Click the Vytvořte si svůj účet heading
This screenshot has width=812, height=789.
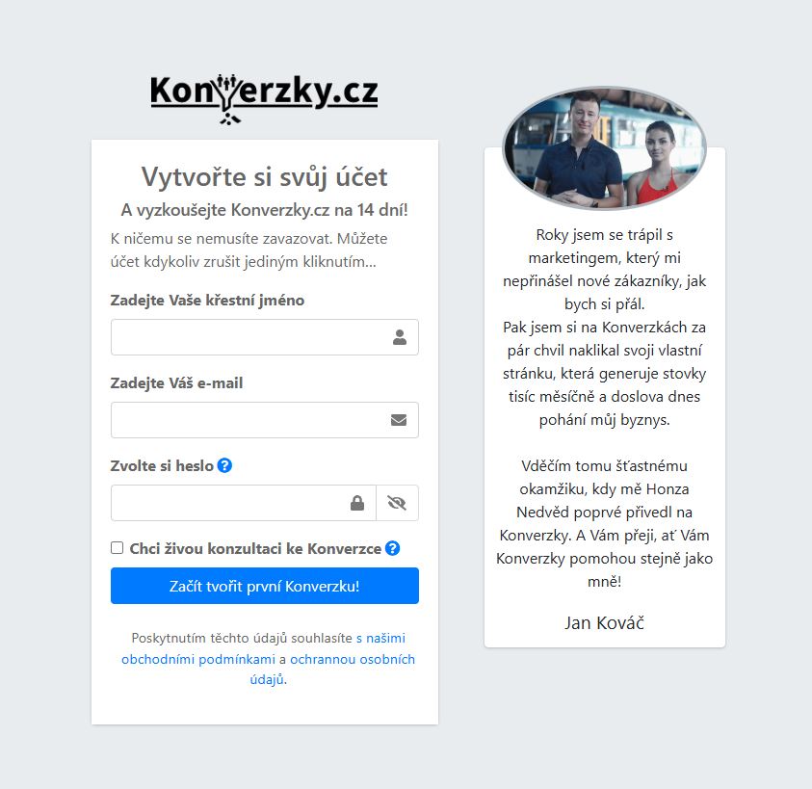(265, 176)
